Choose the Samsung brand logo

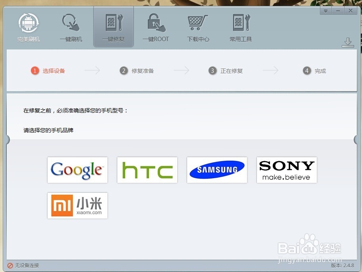coord(217,170)
